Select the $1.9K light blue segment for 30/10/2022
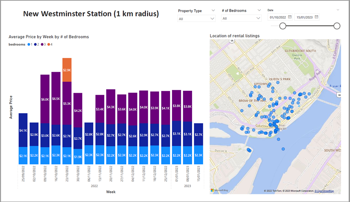 [78, 156]
